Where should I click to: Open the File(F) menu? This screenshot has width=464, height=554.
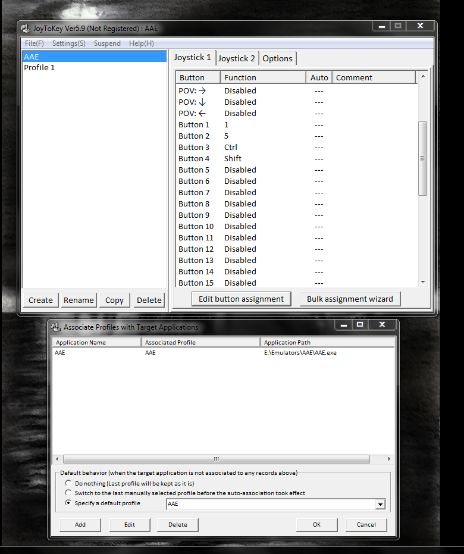(35, 43)
